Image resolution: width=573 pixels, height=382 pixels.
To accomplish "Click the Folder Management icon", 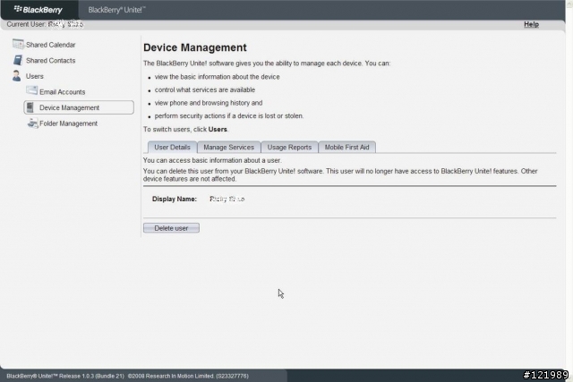I will point(32,123).
